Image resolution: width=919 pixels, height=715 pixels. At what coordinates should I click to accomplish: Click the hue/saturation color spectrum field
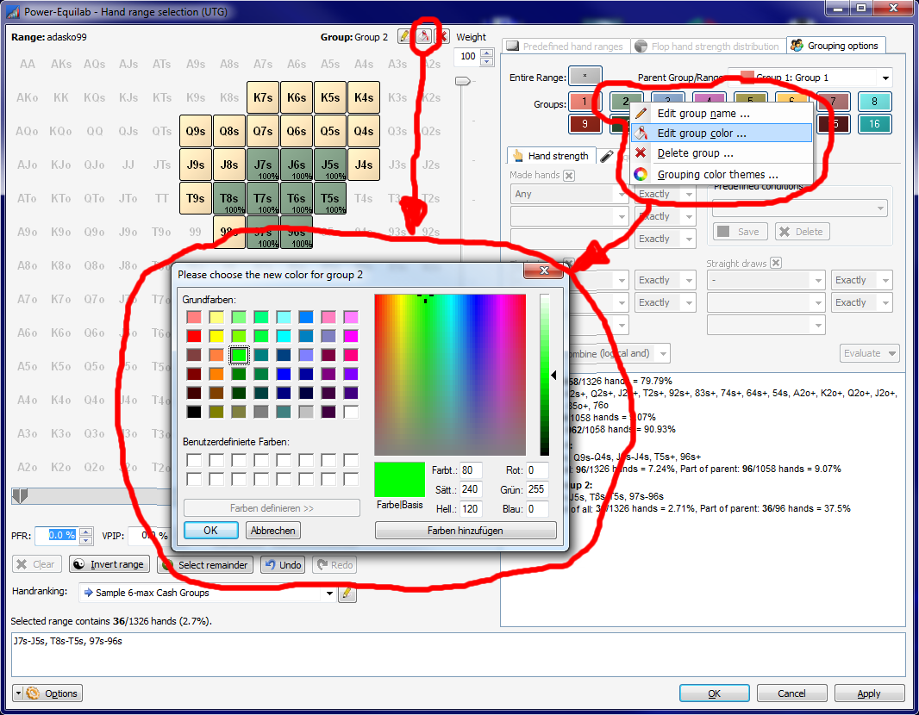pyautogui.click(x=450, y=375)
